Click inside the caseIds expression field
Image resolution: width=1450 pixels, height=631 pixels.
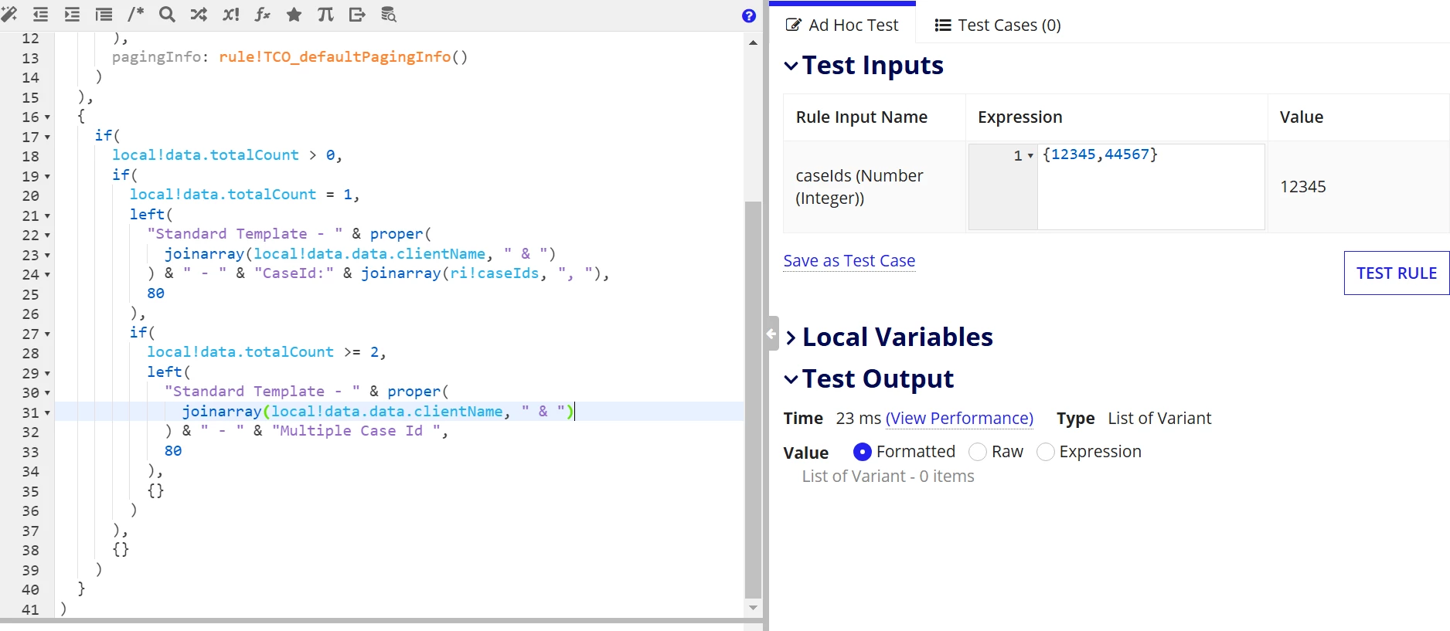pos(1150,187)
